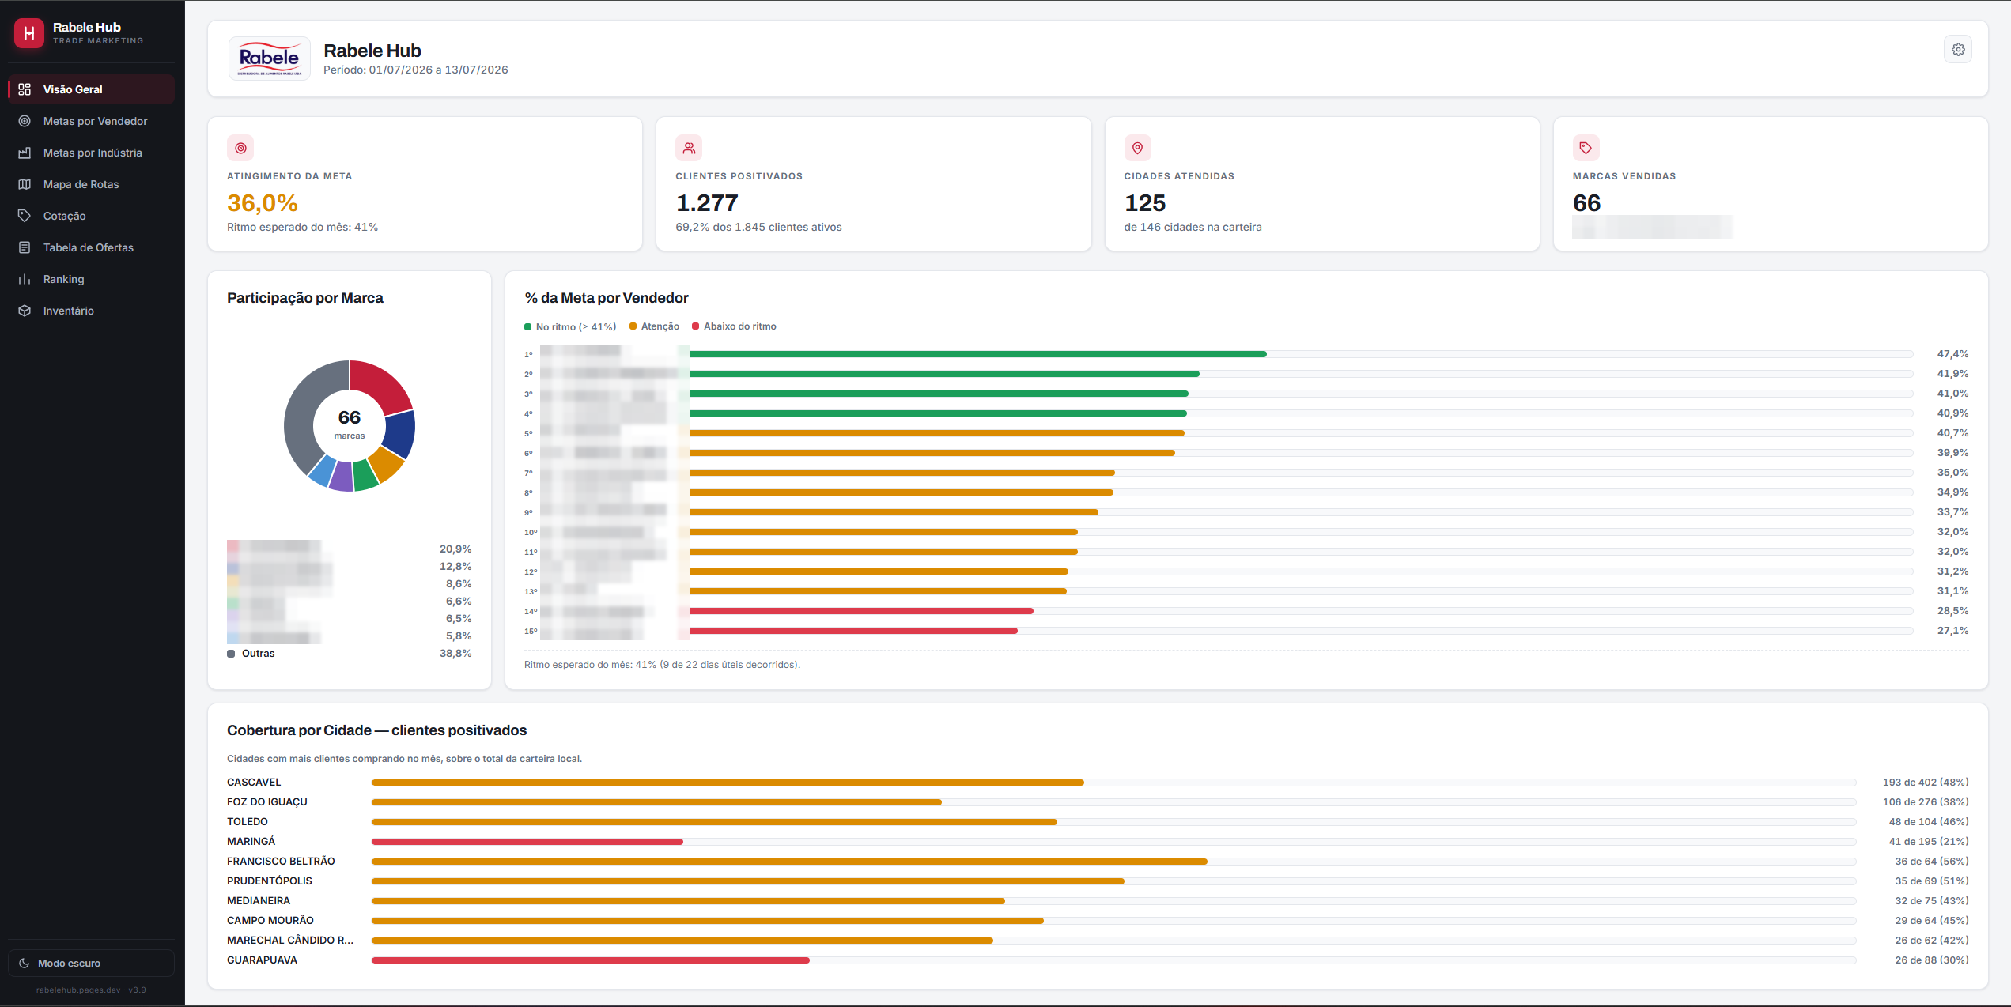Click the blue slice of the donut chart

pyautogui.click(x=401, y=435)
